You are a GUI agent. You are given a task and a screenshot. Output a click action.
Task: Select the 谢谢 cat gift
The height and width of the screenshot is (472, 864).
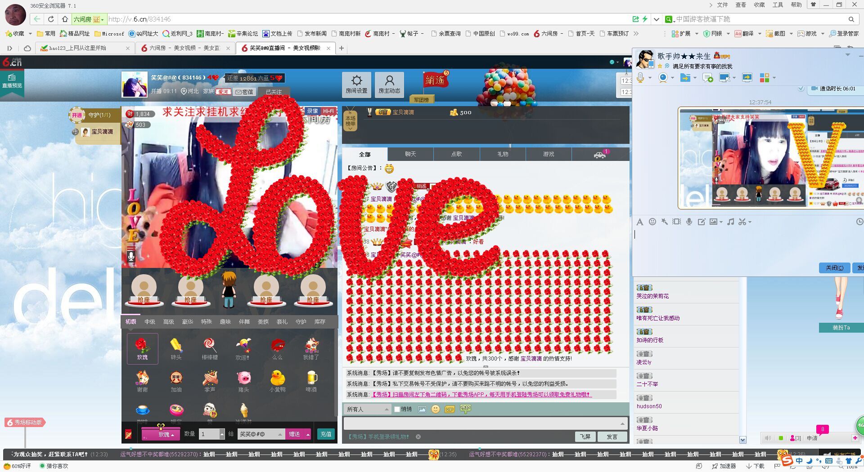click(142, 381)
